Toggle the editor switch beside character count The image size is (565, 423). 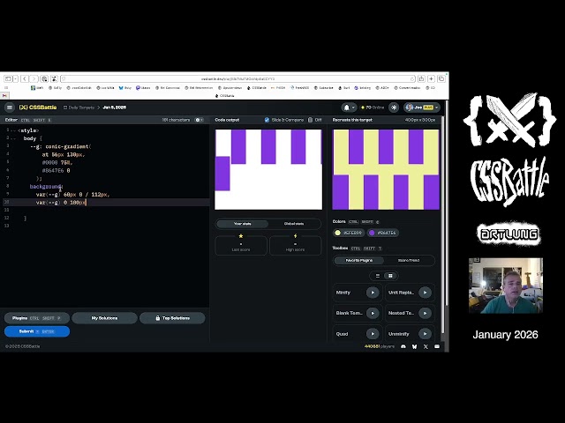(x=200, y=120)
